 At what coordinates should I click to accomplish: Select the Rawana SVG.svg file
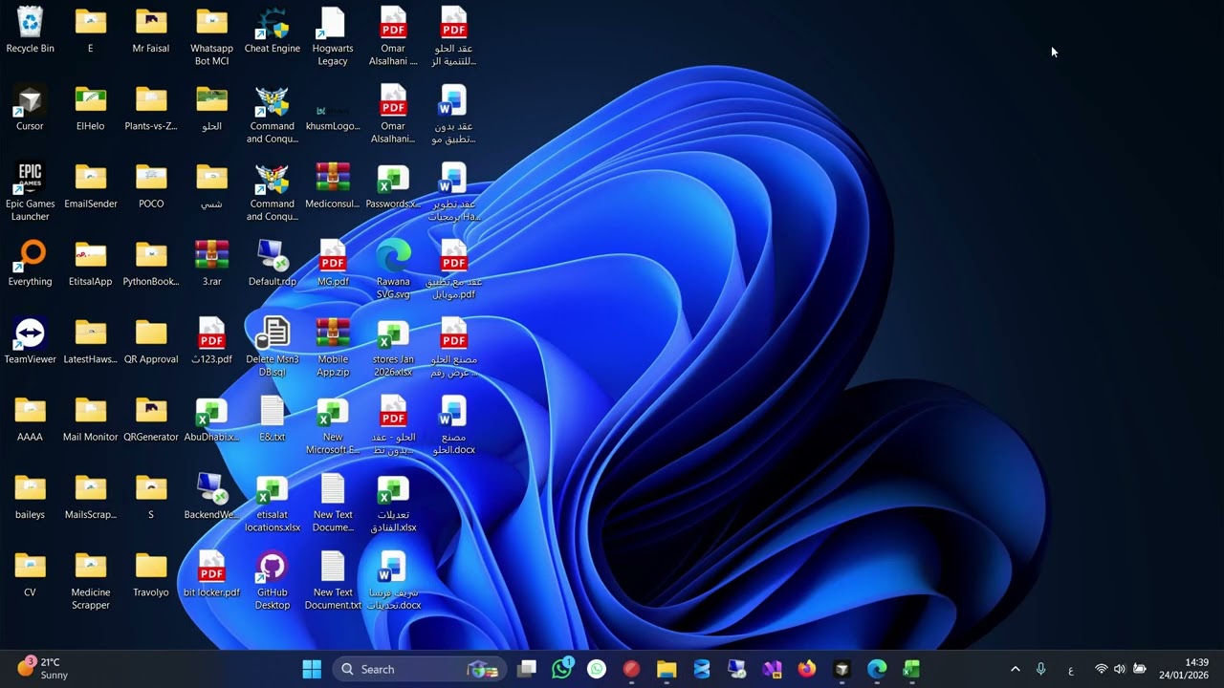393,269
